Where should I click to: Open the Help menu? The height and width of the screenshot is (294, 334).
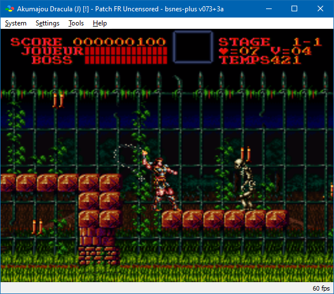(x=100, y=23)
